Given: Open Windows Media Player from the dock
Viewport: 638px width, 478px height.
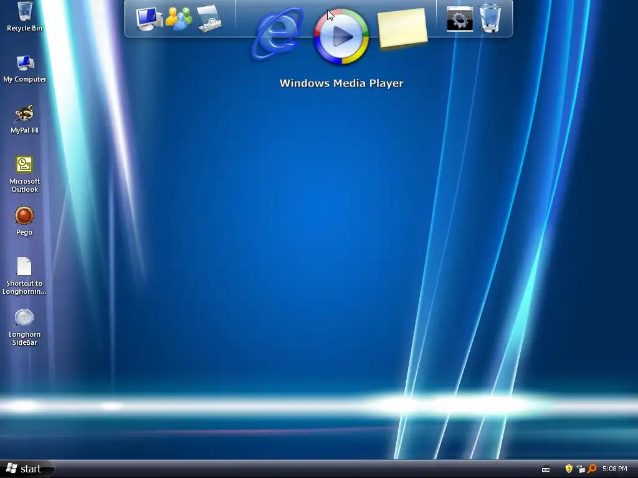Looking at the screenshot, I should coord(341,37).
